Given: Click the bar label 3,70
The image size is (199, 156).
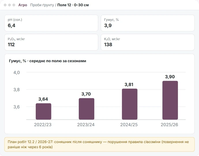Looking at the screenshot, I should point(86,94).
